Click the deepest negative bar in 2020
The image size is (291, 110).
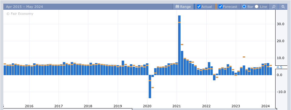150,86
